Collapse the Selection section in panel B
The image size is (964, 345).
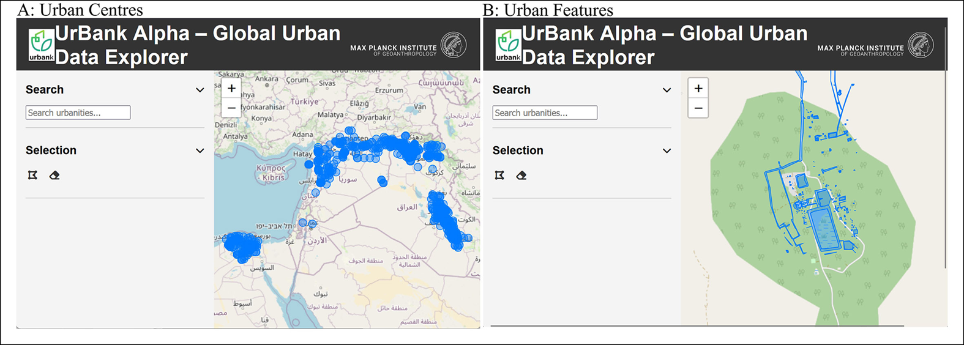(x=667, y=150)
